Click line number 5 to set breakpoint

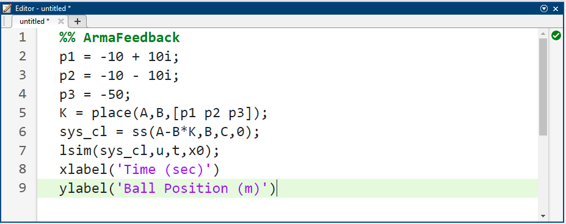click(23, 113)
